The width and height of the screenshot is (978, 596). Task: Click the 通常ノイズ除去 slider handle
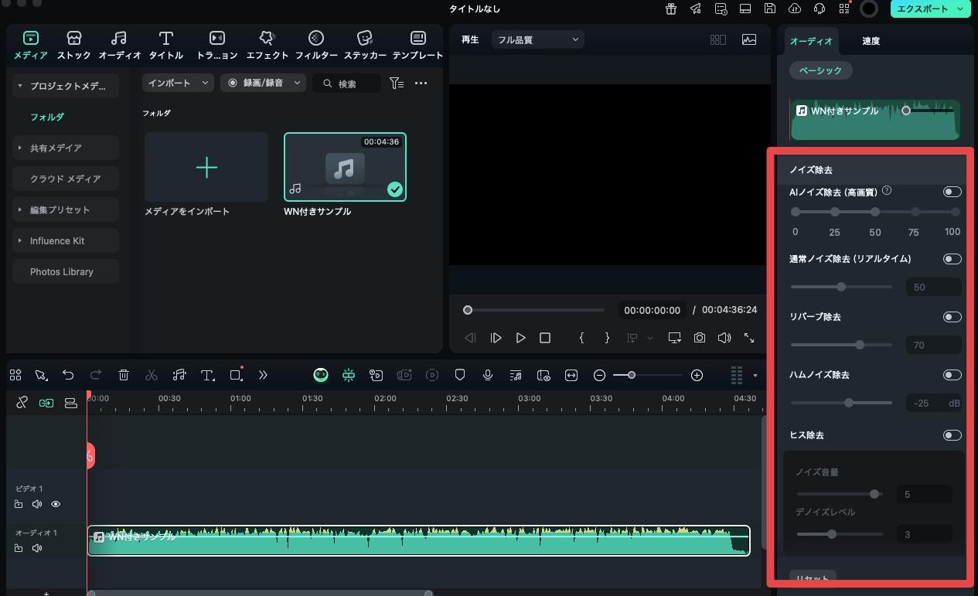(841, 287)
